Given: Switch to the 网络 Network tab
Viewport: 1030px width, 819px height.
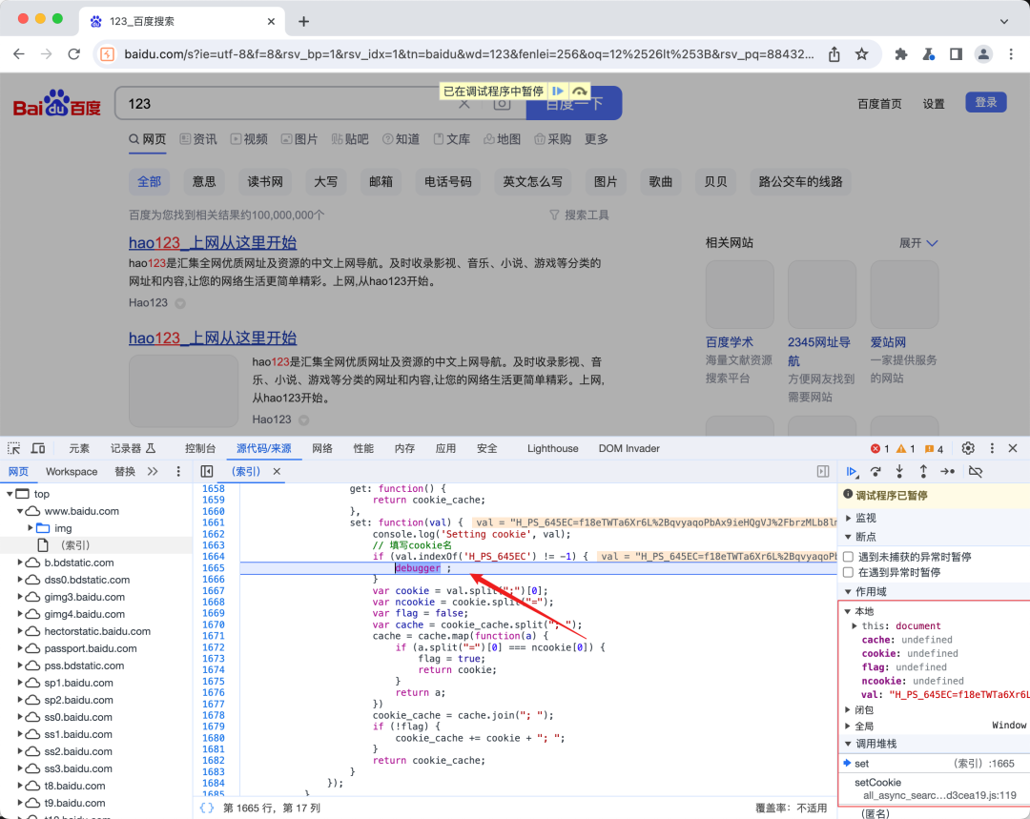Looking at the screenshot, I should [x=322, y=448].
